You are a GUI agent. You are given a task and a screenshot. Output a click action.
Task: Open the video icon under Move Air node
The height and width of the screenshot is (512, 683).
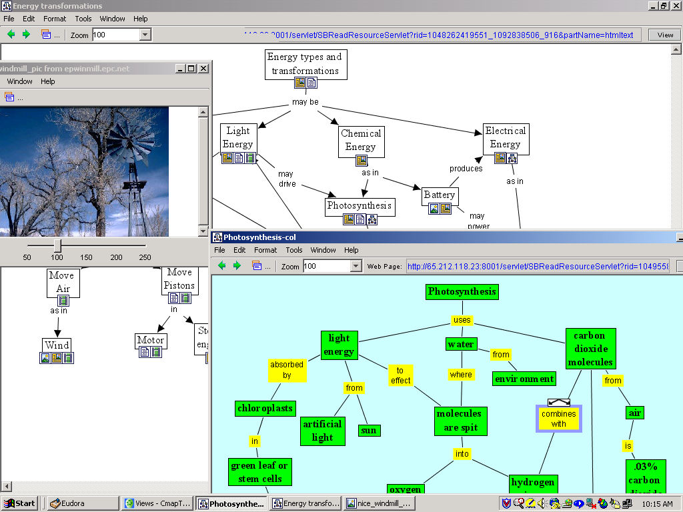coord(63,301)
